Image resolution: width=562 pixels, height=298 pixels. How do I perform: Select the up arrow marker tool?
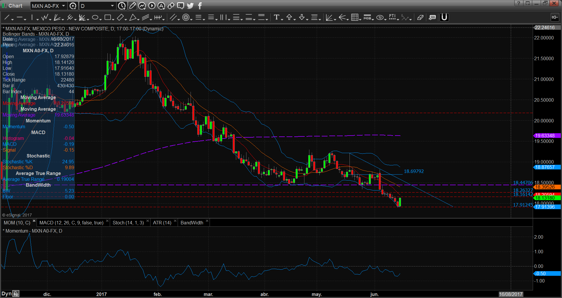289,18
